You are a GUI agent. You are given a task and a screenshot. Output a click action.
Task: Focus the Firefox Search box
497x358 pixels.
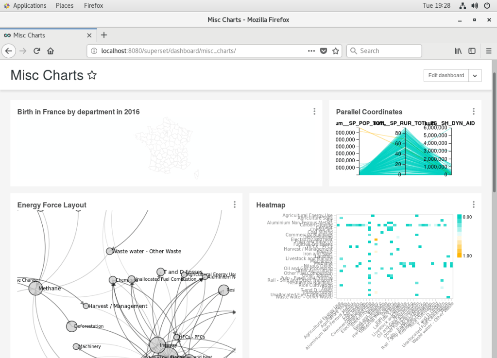point(384,51)
